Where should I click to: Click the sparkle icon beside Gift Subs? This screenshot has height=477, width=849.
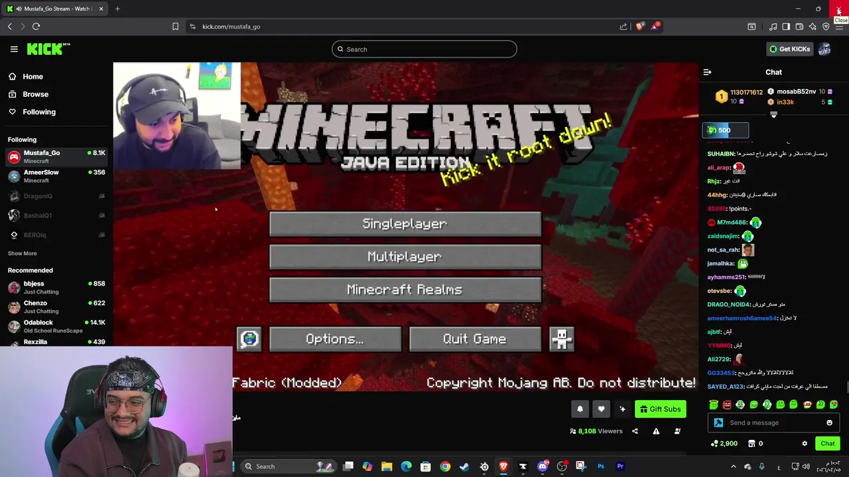click(x=622, y=409)
